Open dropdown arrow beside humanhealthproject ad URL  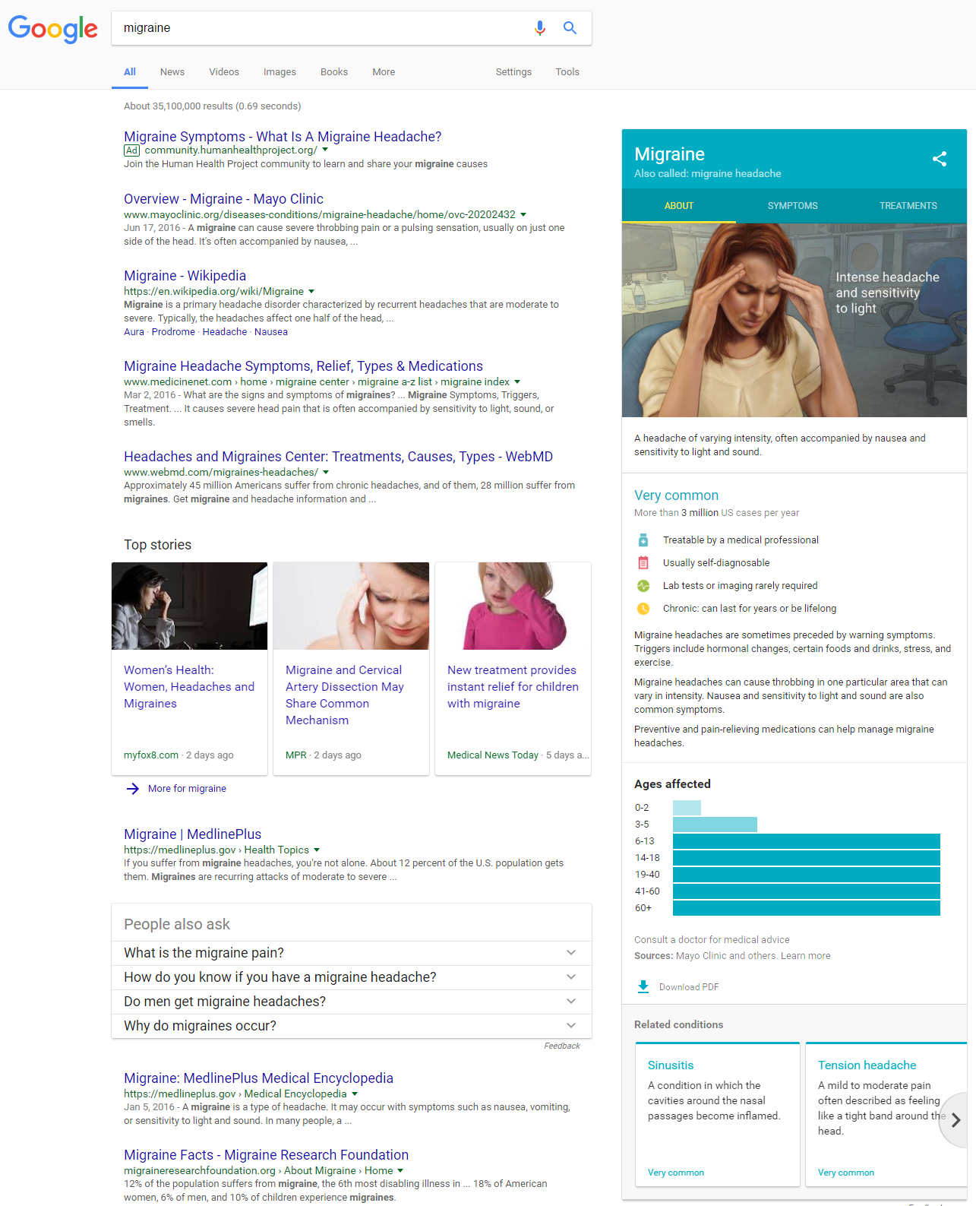325,150
